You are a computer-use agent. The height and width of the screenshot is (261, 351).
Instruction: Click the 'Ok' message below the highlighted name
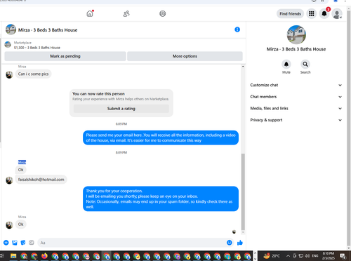click(x=21, y=170)
